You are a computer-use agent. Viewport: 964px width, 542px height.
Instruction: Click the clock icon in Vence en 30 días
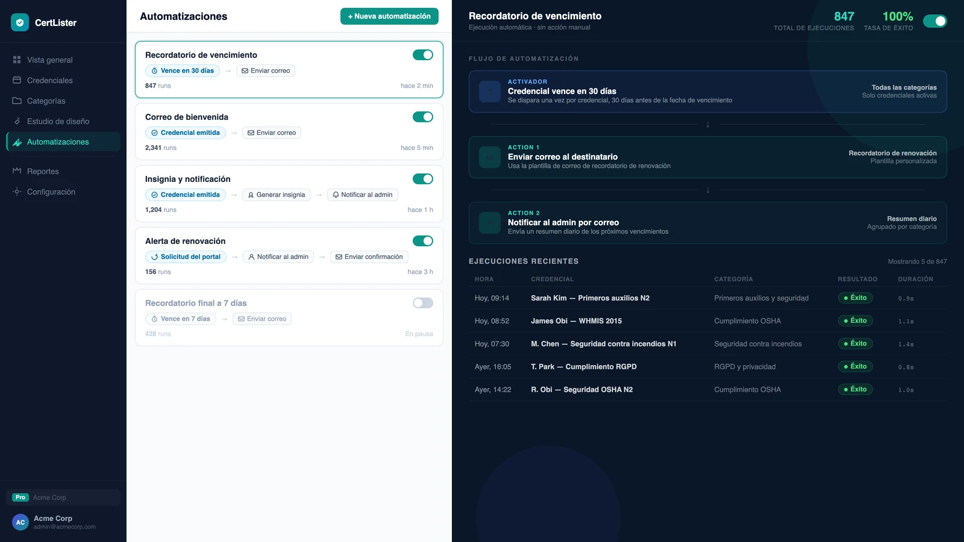point(154,71)
